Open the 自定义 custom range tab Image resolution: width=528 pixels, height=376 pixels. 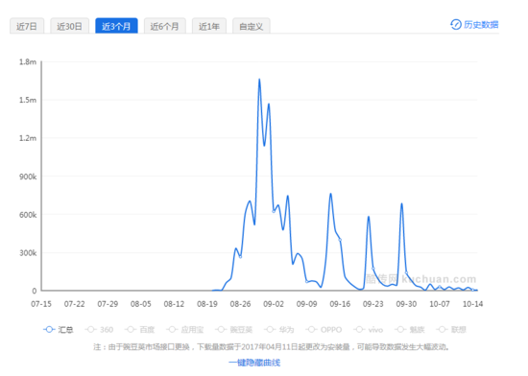pyautogui.click(x=252, y=26)
